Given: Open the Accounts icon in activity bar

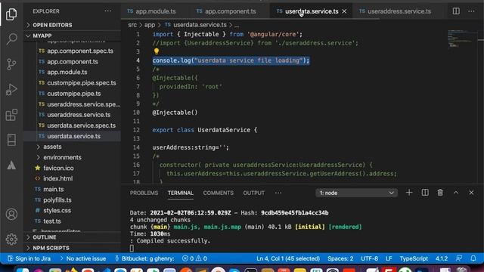Looking at the screenshot, I should click(11, 214).
